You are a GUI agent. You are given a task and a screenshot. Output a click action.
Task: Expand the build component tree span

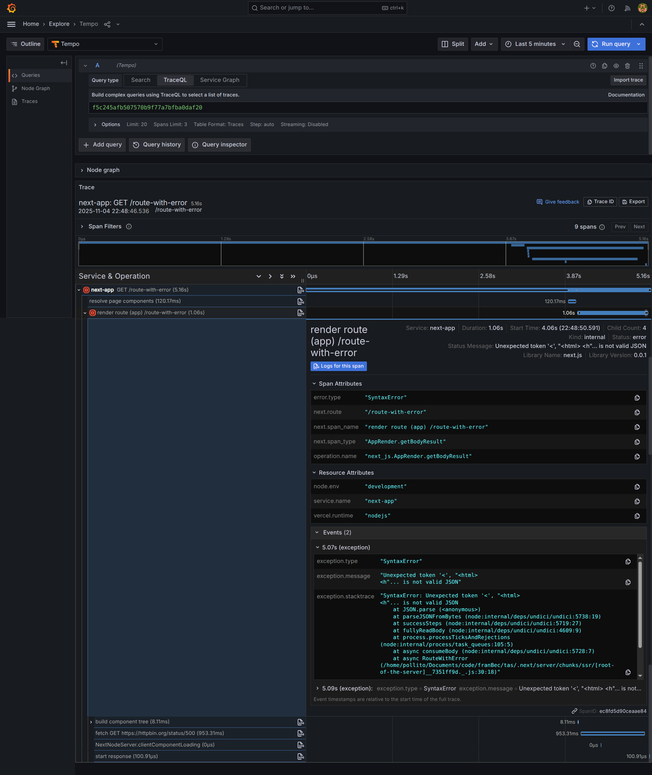click(x=91, y=722)
